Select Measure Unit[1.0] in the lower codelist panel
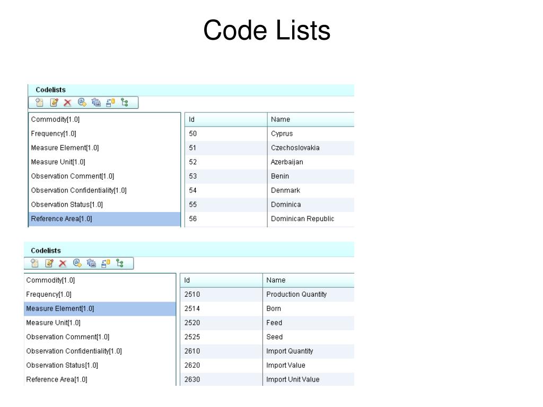The image size is (543, 407). (100, 323)
